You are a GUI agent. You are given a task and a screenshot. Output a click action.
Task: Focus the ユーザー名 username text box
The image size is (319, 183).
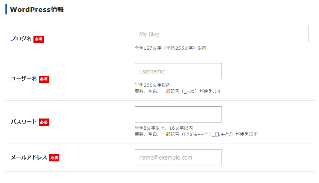click(178, 71)
